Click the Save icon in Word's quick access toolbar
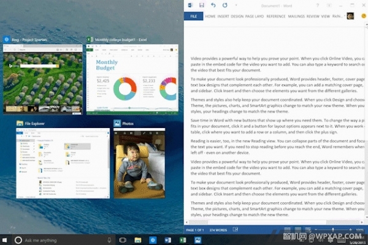The height and width of the screenshot is (245, 368). coord(202,5)
